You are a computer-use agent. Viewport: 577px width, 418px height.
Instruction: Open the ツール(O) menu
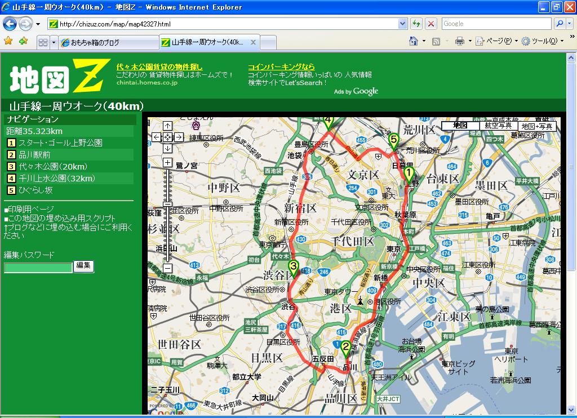tap(543, 41)
